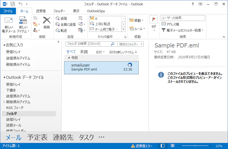Select quick step A

coord(105,18)
